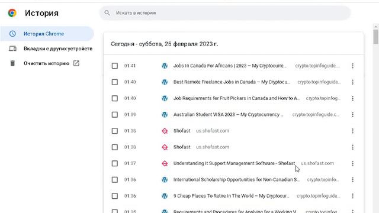Open the three-dot menu for Job Requirements for Fruit Pickers
This screenshot has height=213, width=379.
coord(353,98)
